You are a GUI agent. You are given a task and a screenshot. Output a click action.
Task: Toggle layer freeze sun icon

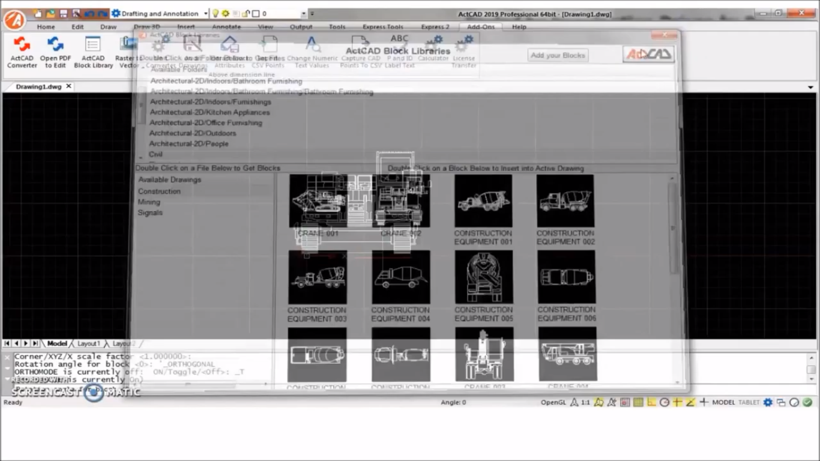(226, 13)
